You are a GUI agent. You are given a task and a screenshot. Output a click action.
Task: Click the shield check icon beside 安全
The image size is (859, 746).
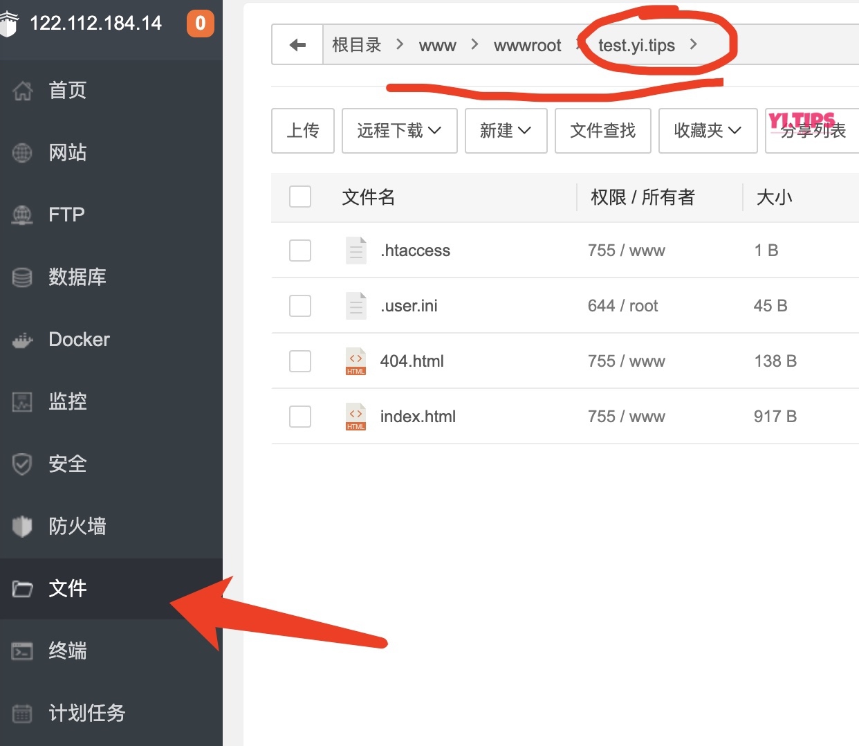[22, 464]
